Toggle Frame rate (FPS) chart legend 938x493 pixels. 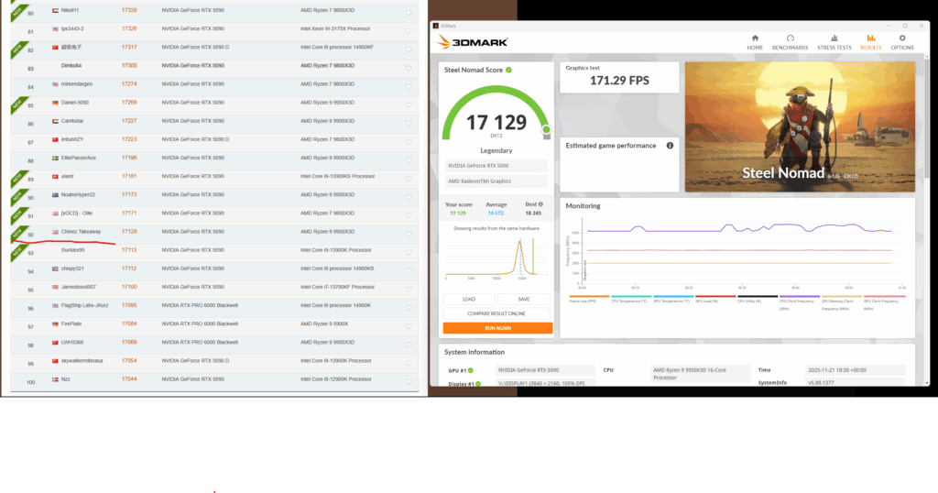click(589, 299)
